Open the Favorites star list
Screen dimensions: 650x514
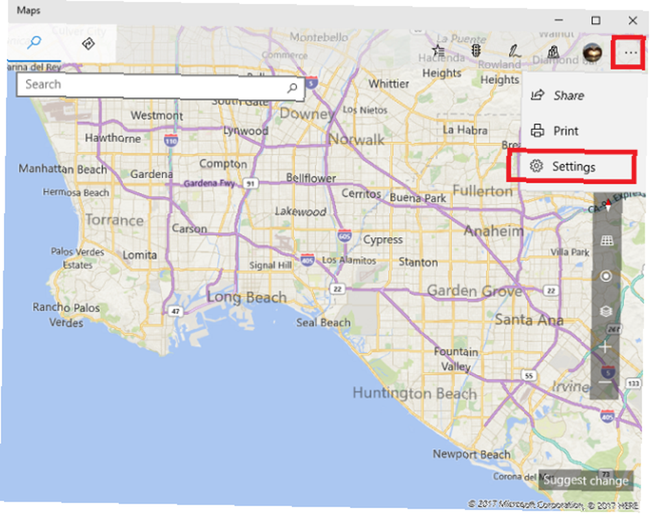[x=438, y=51]
